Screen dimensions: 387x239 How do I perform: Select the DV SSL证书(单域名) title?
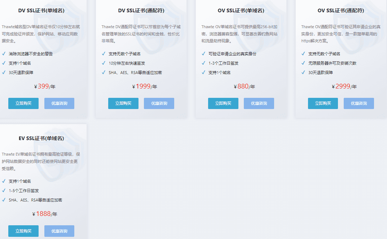click(41, 10)
